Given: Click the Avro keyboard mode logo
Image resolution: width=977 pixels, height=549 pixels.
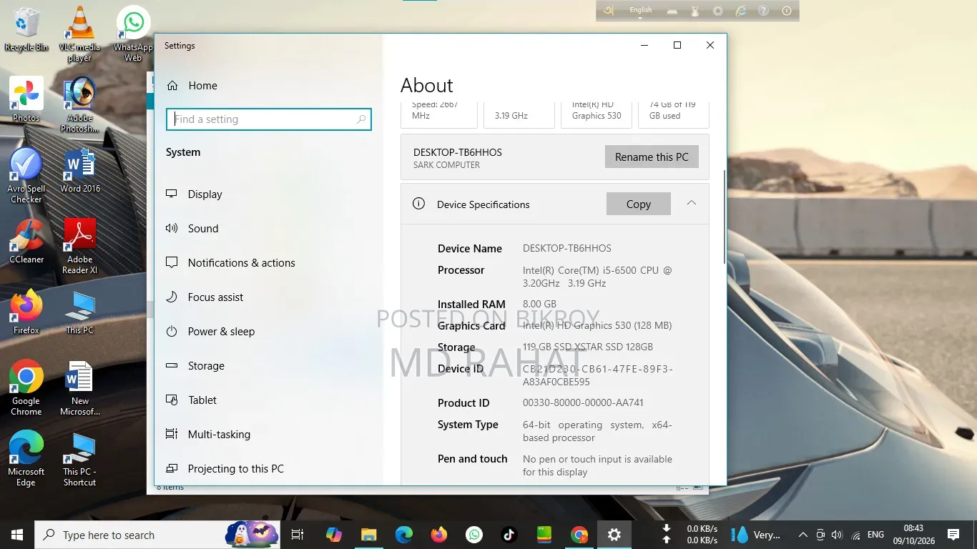Looking at the screenshot, I should pos(609,11).
